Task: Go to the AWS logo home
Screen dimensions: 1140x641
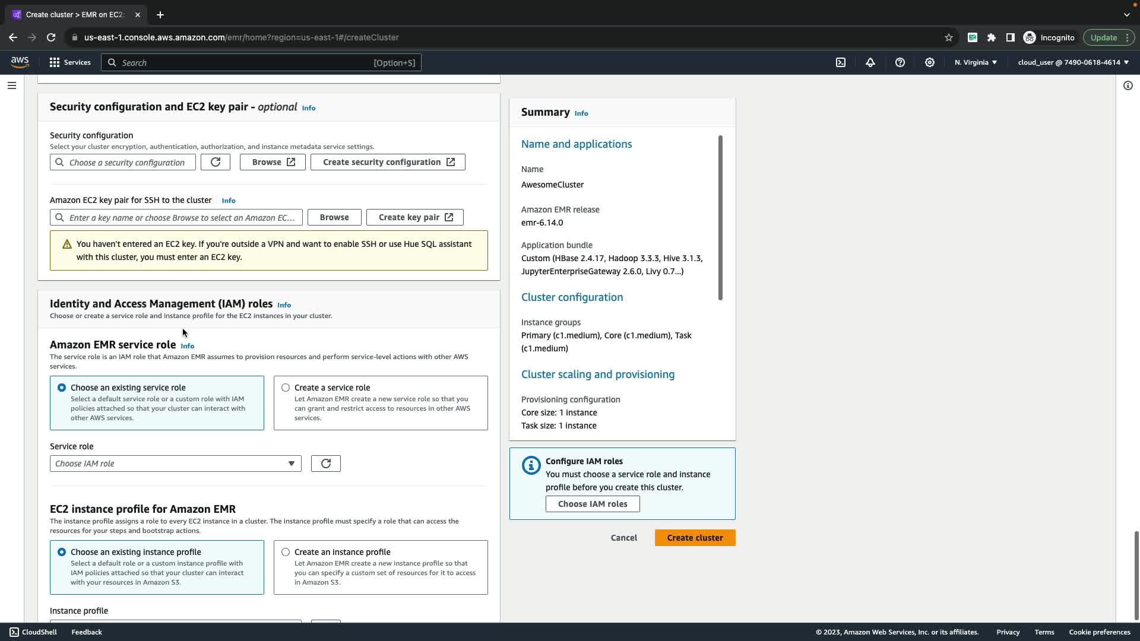Action: [x=20, y=62]
